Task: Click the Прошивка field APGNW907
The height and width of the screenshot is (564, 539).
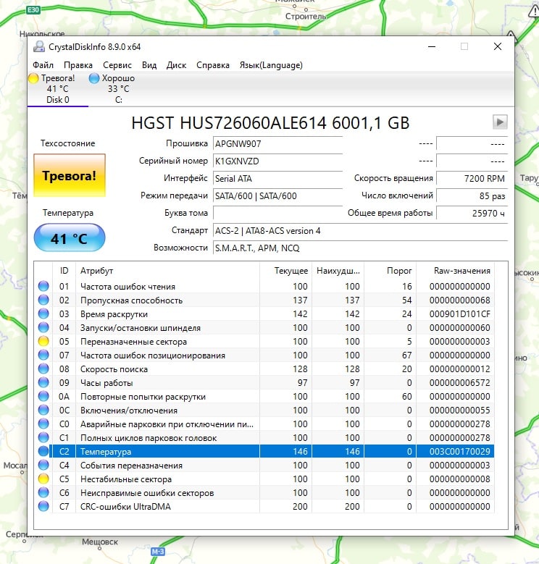Action: [x=277, y=144]
